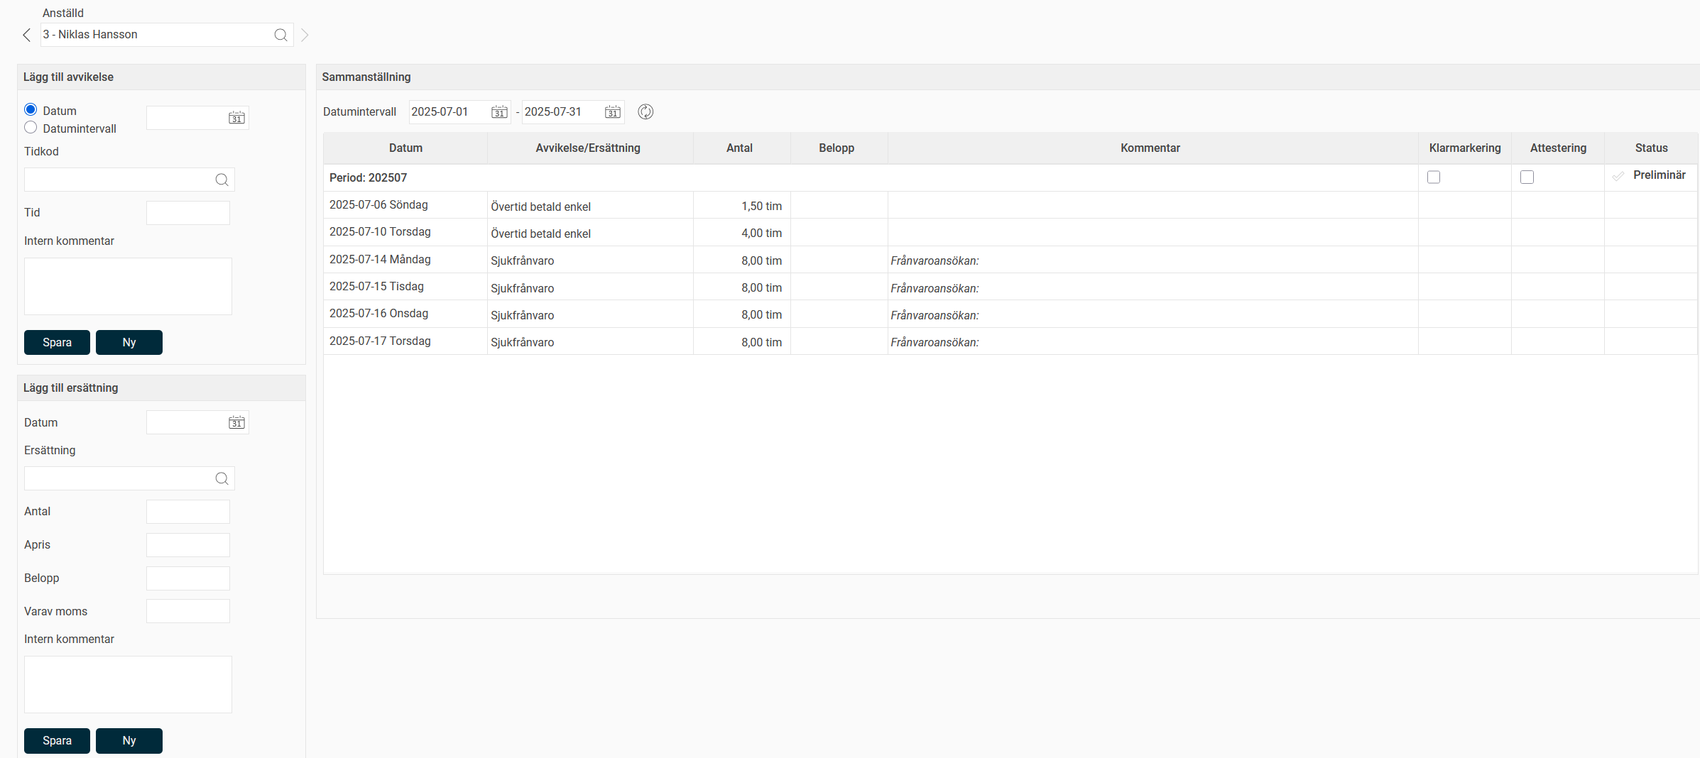Go to next employee with right arrow

305,35
